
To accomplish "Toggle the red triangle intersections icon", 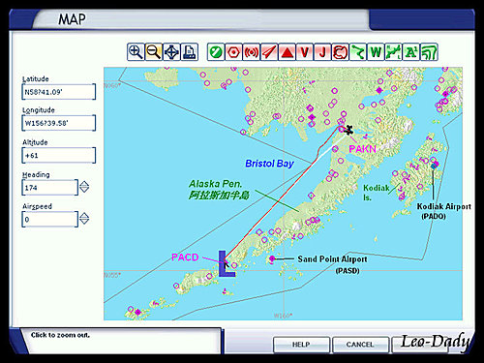I will [287, 52].
